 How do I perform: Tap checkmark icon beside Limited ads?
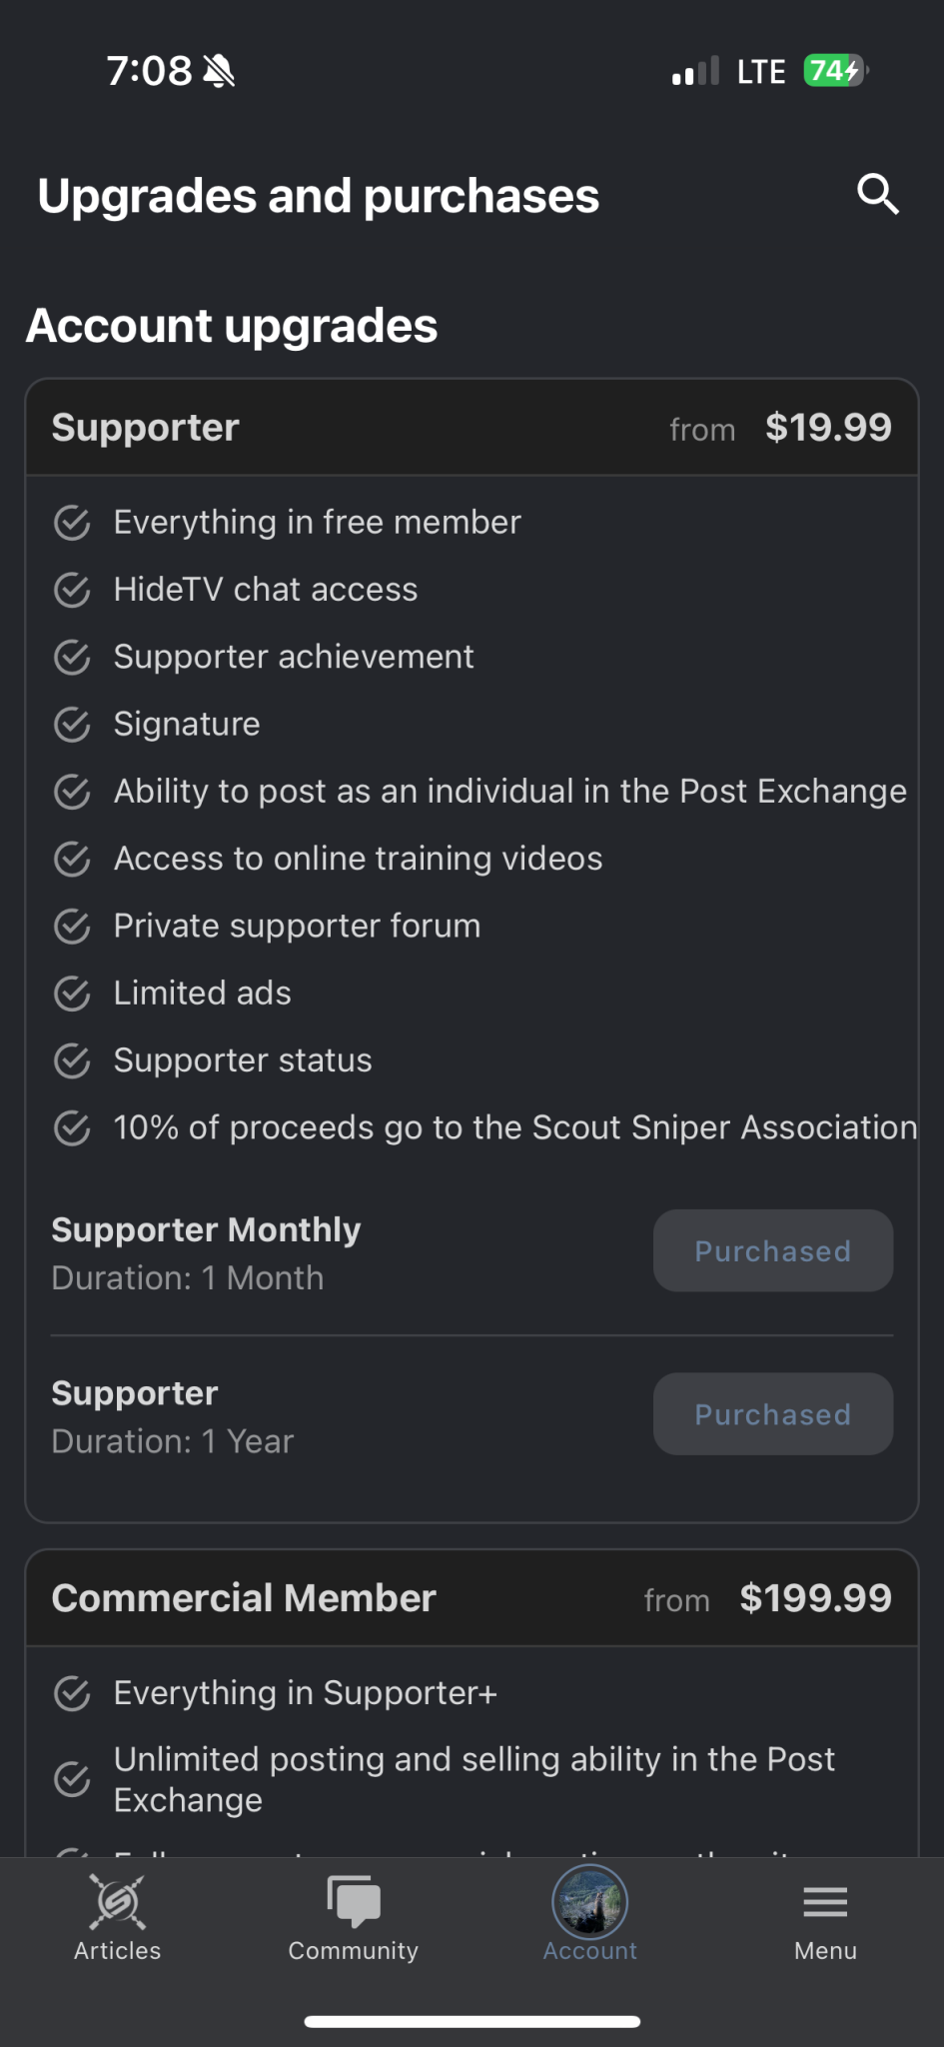point(72,994)
